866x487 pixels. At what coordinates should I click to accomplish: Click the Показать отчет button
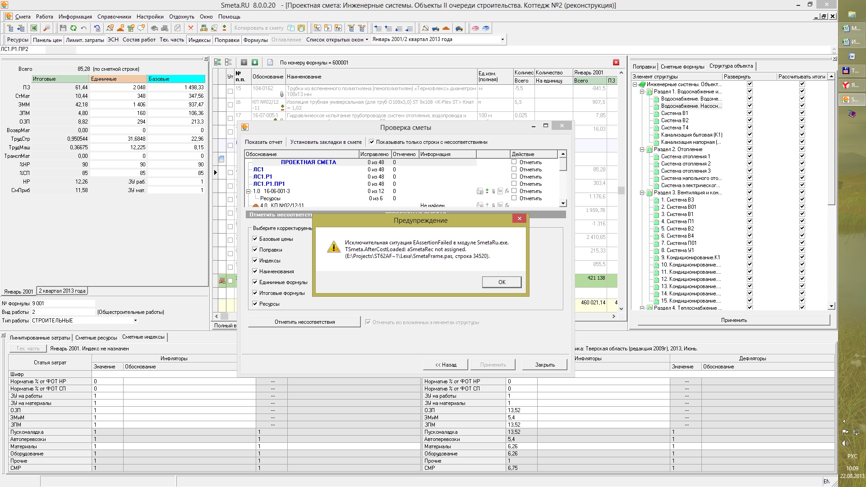tap(263, 142)
